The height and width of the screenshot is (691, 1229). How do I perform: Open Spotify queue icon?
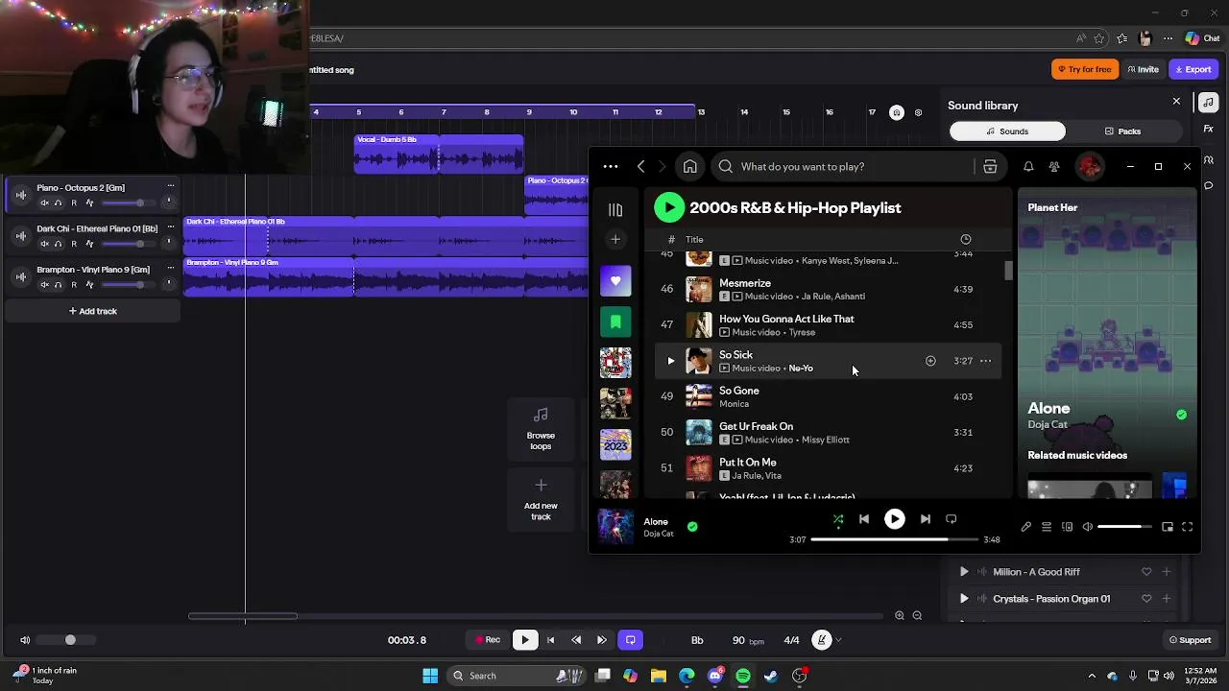click(x=1047, y=527)
